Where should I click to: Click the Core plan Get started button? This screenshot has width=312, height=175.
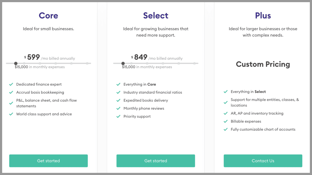pos(48,161)
